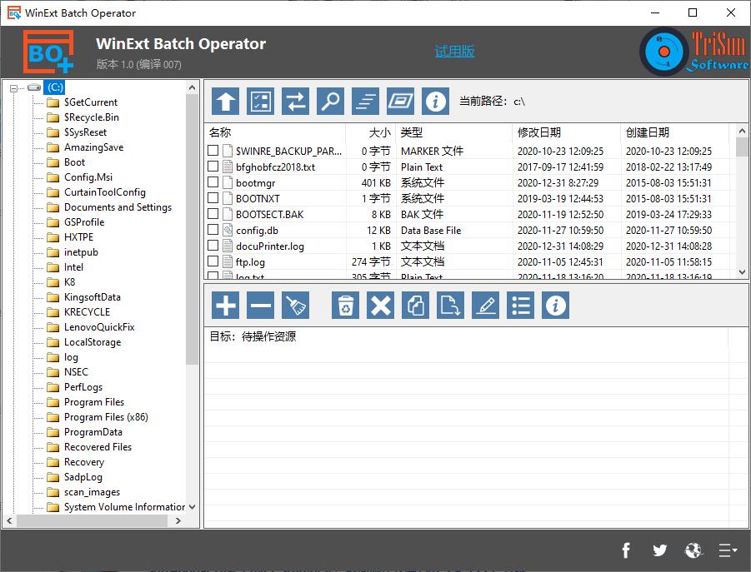This screenshot has height=572, width=751.
Task: Sort by 名称 column header
Action: coord(276,132)
